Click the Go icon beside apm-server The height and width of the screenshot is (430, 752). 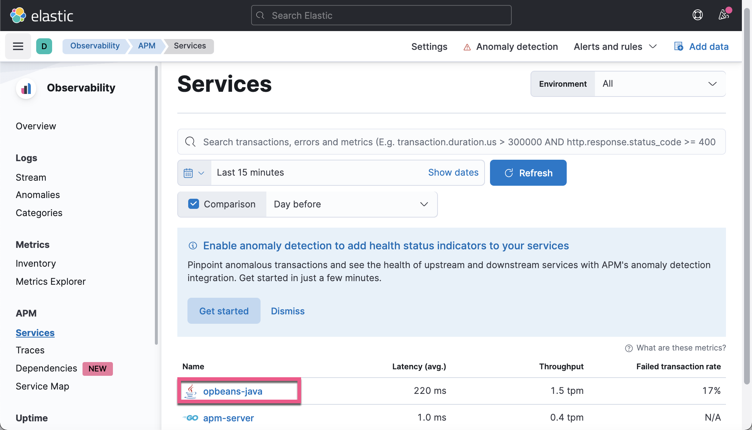click(x=190, y=418)
